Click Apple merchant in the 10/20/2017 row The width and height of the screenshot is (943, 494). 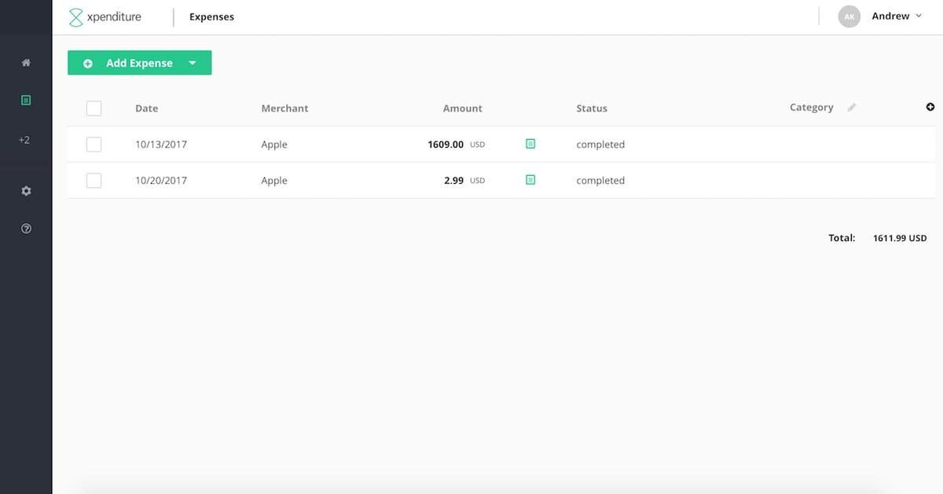[x=274, y=181]
